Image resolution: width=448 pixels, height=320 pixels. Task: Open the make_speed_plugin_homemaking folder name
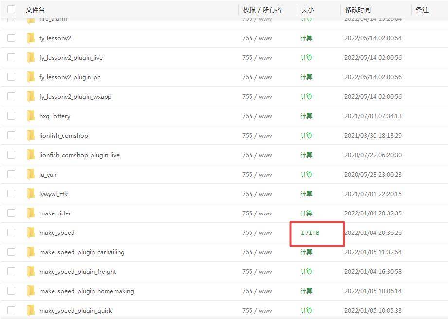87,291
